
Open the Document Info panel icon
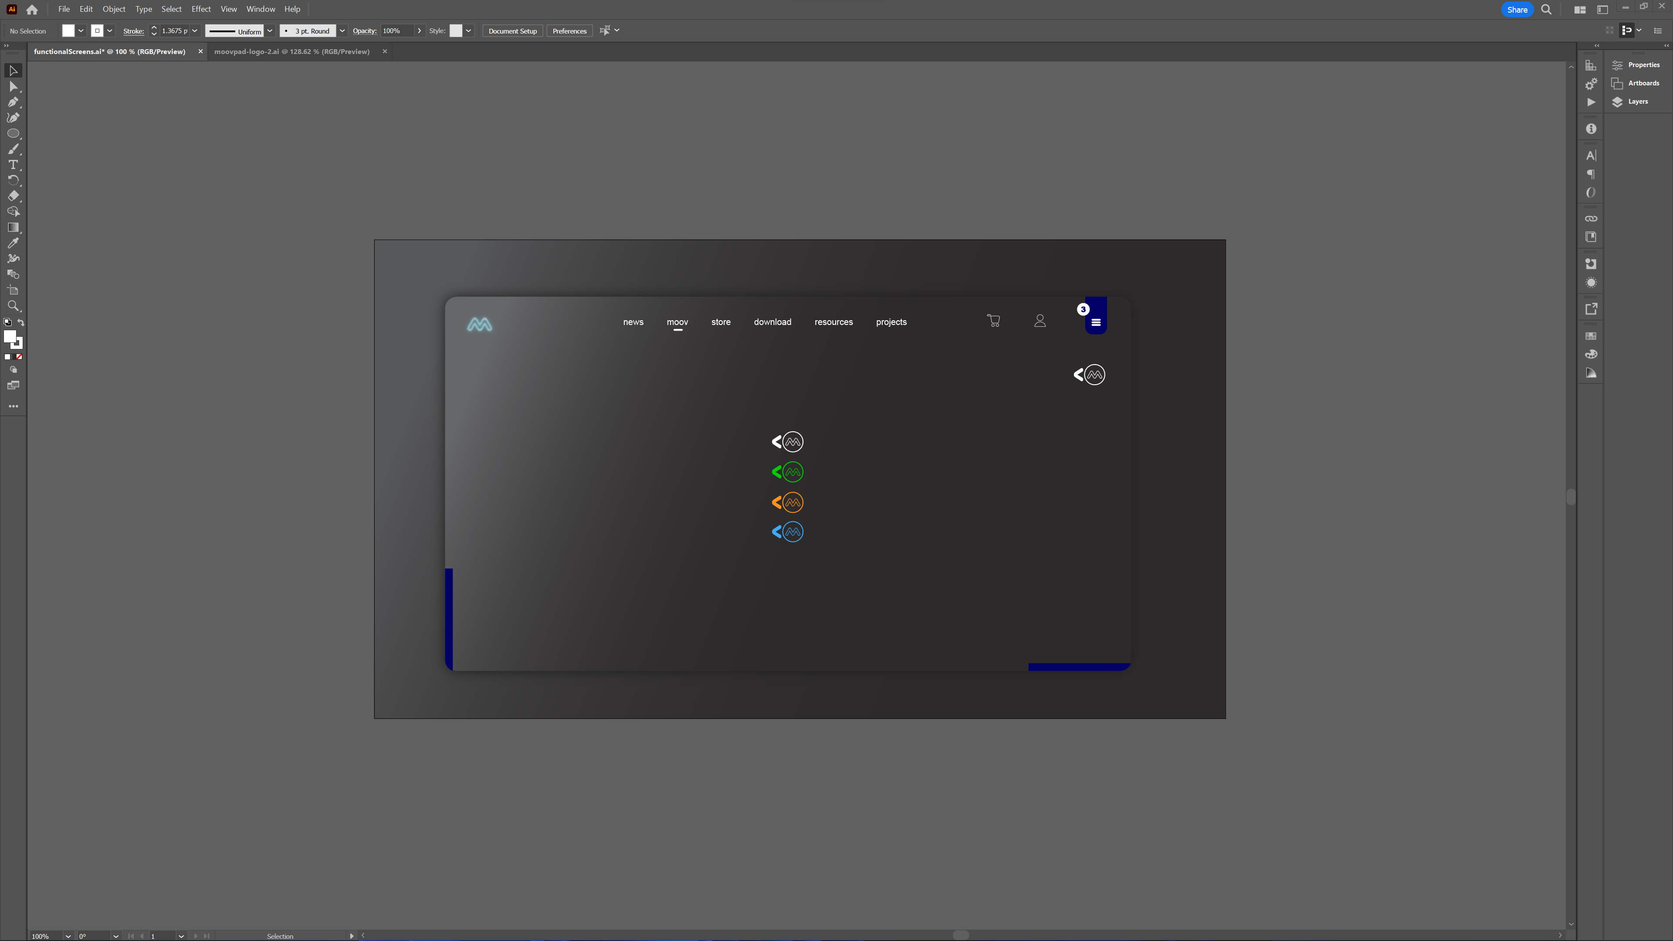(1591, 129)
